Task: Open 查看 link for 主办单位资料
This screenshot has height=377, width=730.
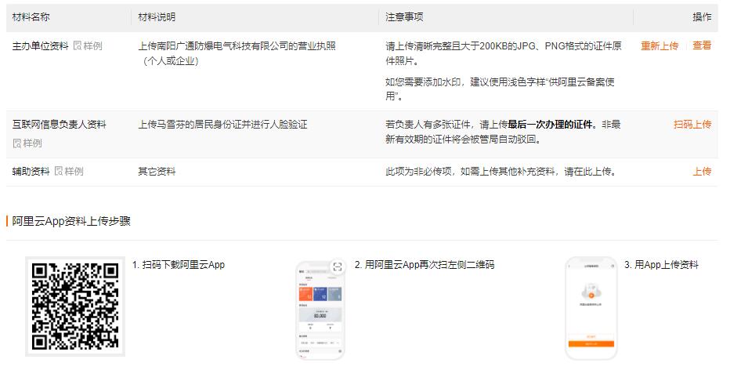Action: coord(702,45)
